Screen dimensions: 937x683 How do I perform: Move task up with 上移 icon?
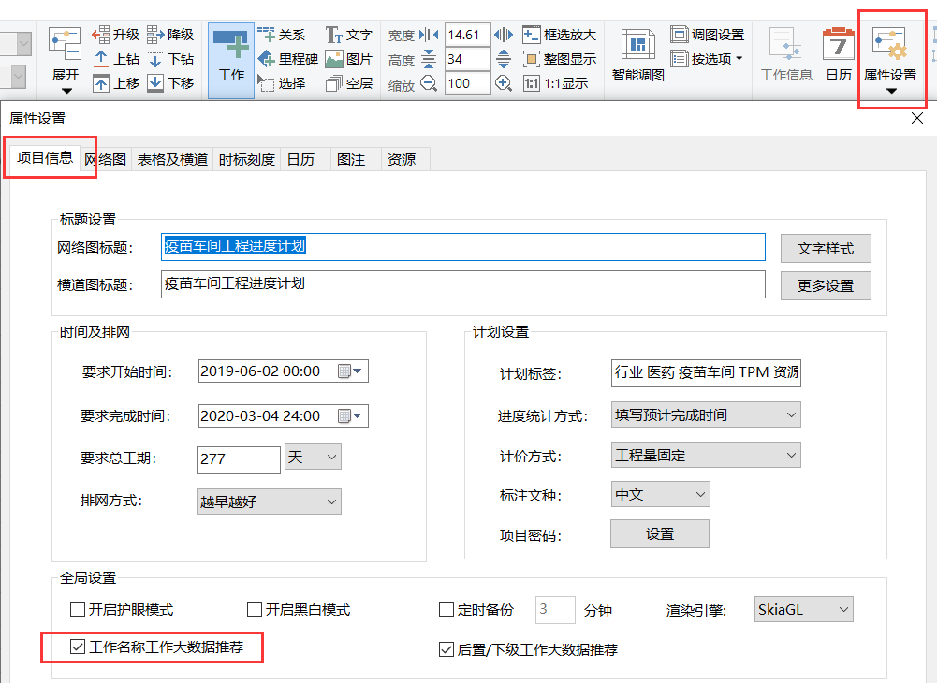(x=116, y=83)
